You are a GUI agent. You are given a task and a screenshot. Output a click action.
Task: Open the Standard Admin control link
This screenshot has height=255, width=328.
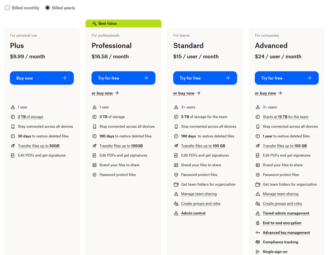193,213
